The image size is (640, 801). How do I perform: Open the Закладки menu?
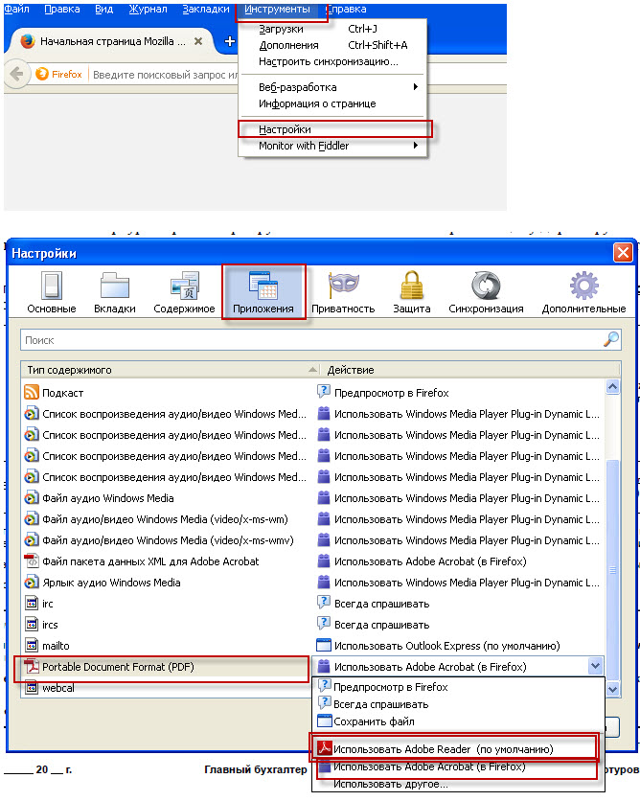206,9
